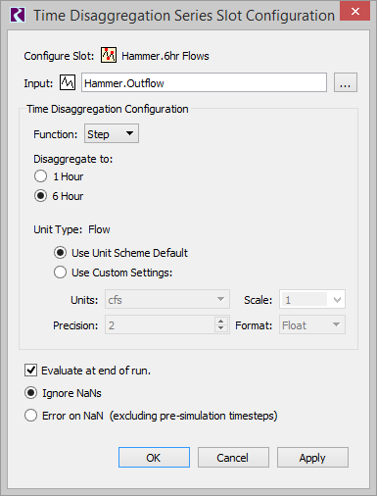The height and width of the screenshot is (496, 377).
Task: Open the slot selector ellipsis button
Action: (x=346, y=82)
